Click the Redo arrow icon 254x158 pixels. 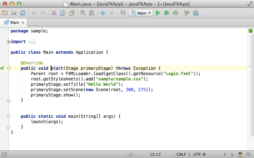click(x=43, y=13)
